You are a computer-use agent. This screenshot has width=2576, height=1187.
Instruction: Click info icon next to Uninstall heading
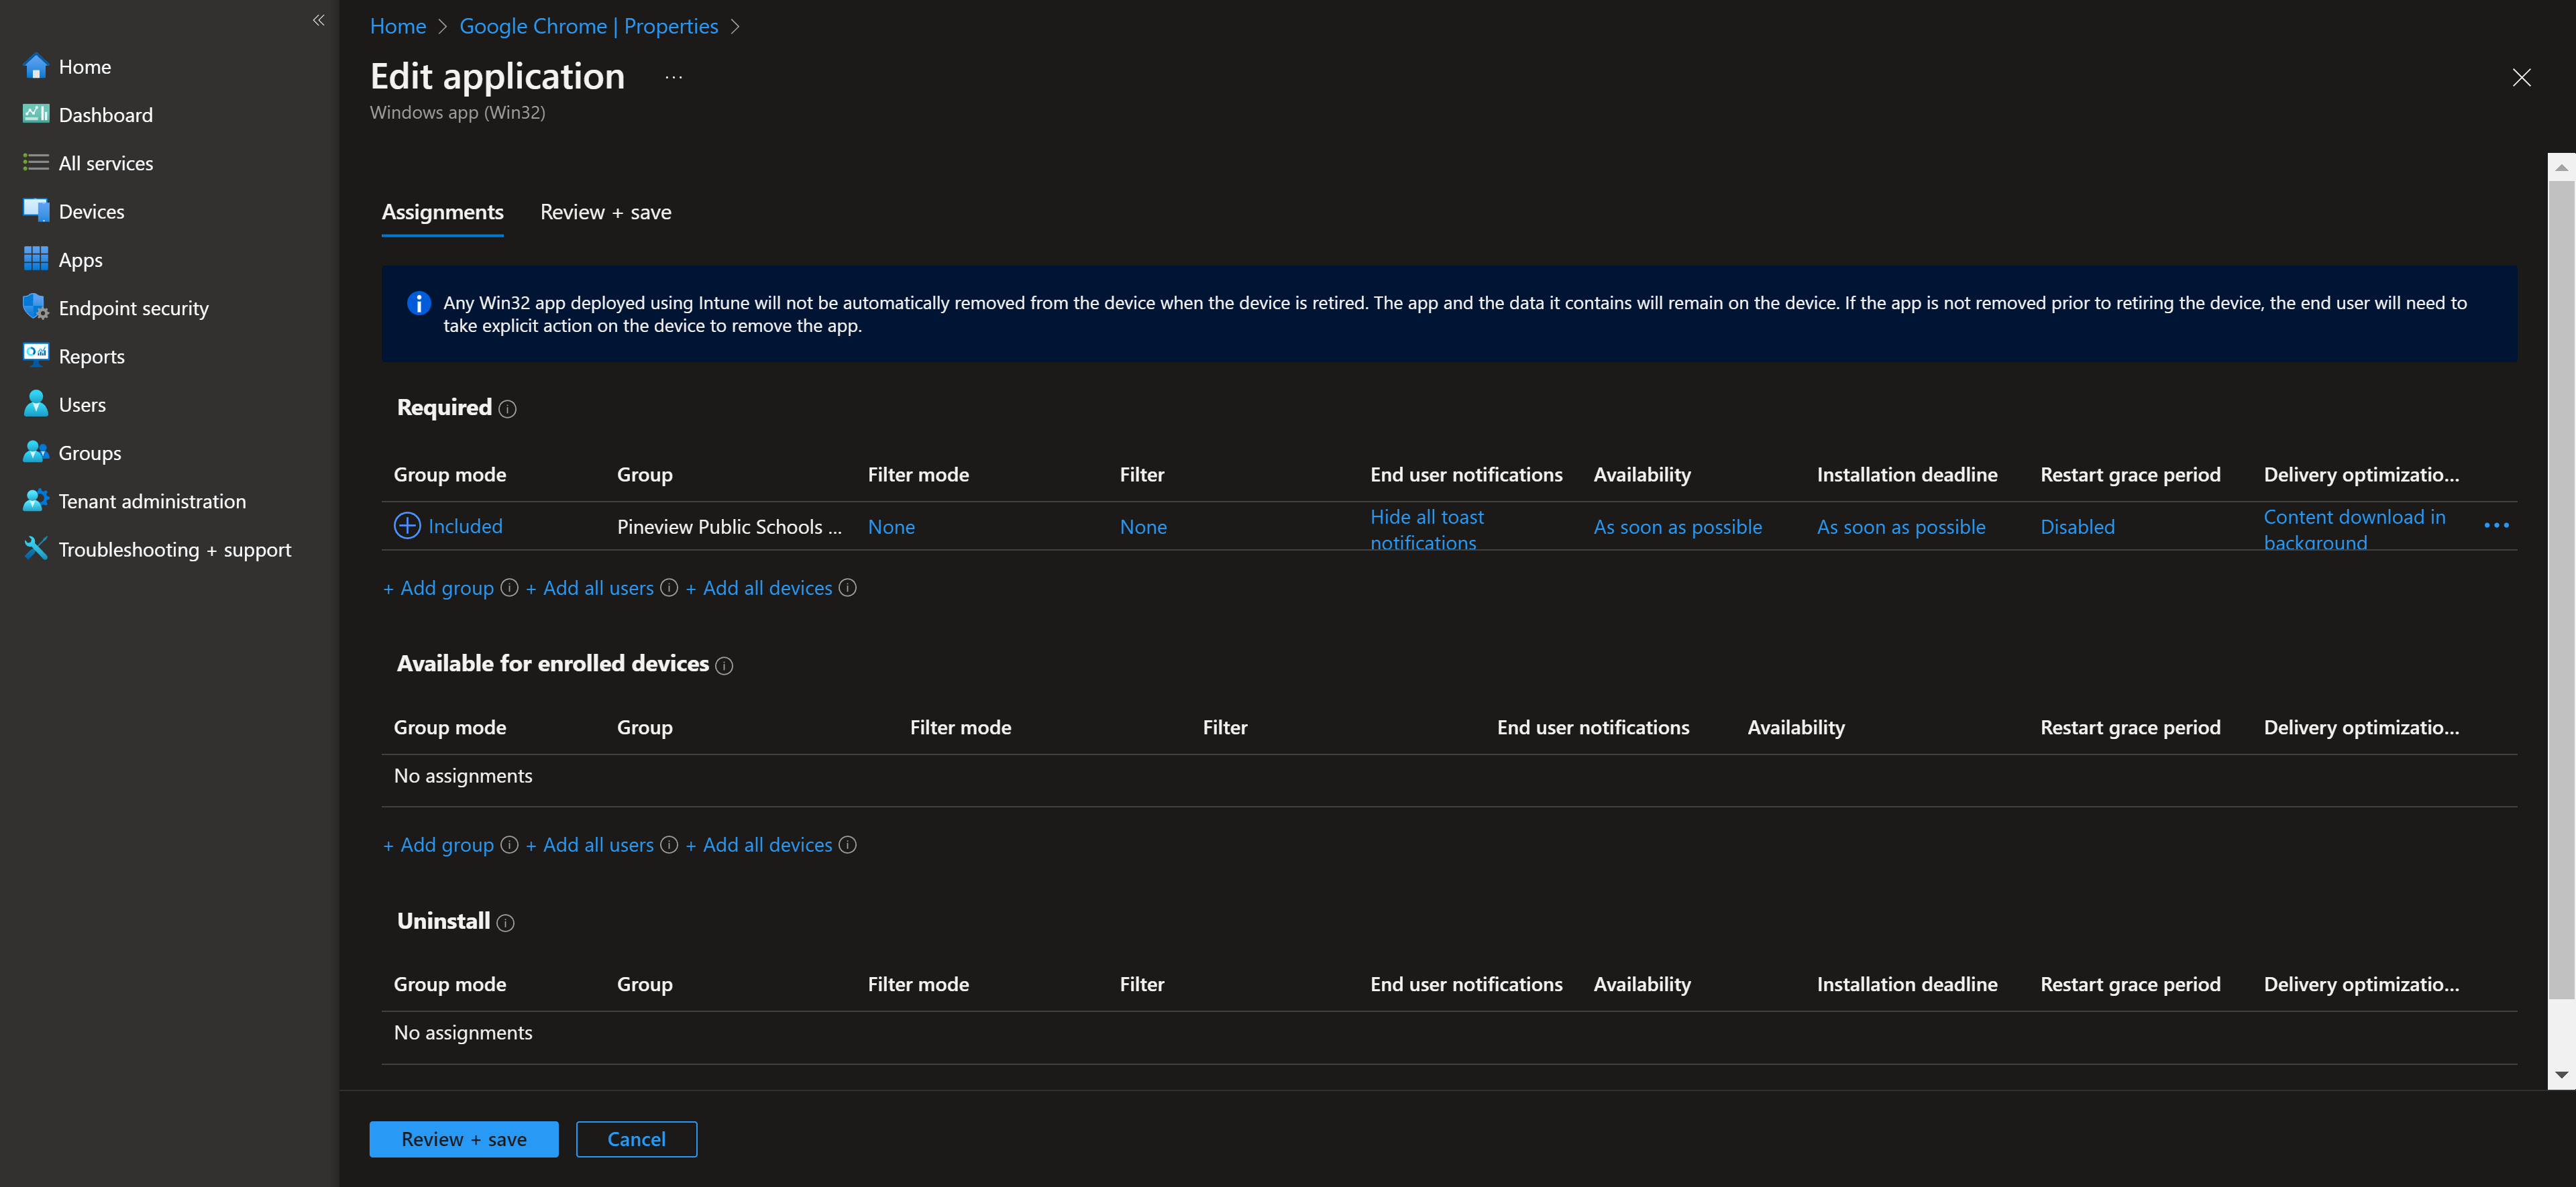coord(506,923)
